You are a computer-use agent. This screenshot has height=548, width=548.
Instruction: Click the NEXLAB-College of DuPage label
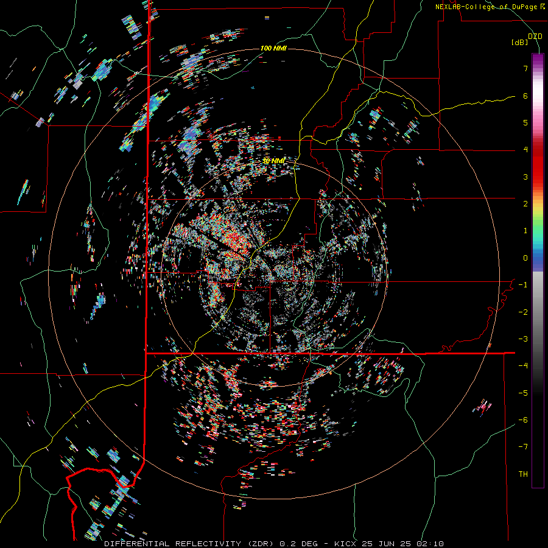pos(487,7)
